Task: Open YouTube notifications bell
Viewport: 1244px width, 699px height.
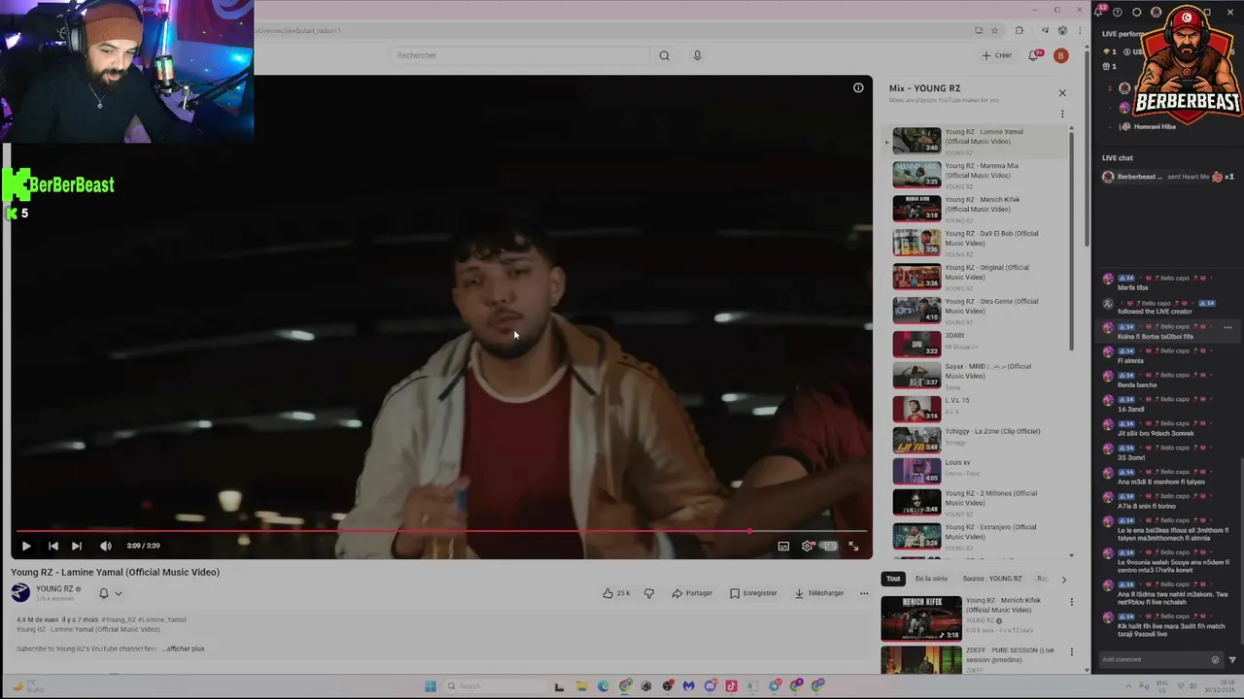Action: point(1036,55)
